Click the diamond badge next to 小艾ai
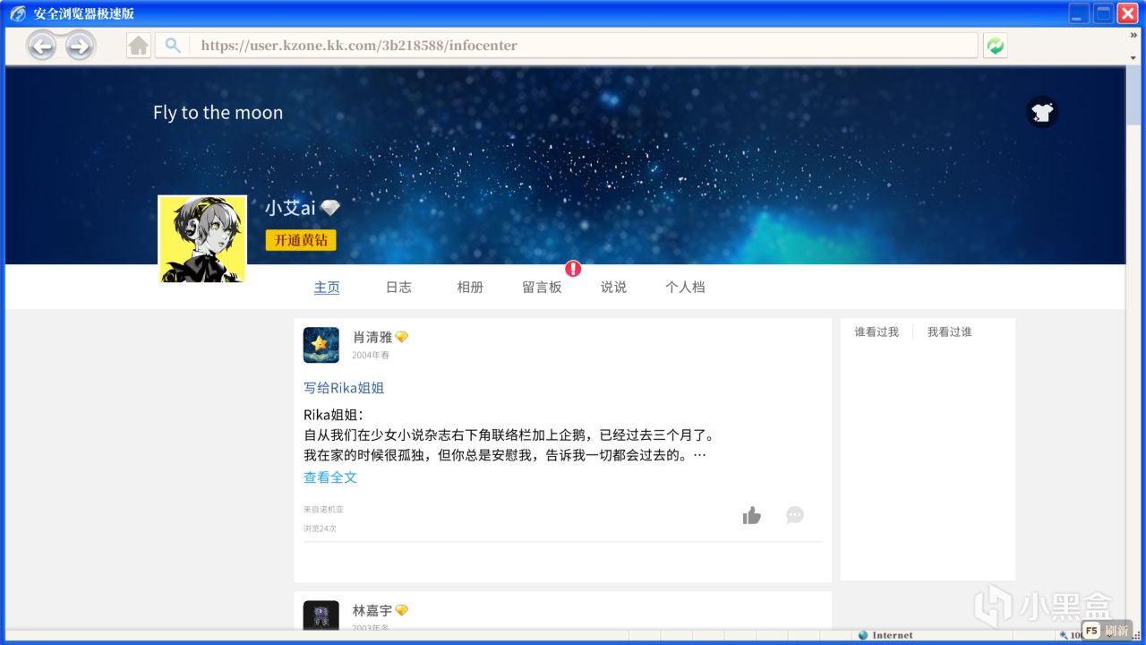Image resolution: width=1146 pixels, height=645 pixels. [x=330, y=208]
